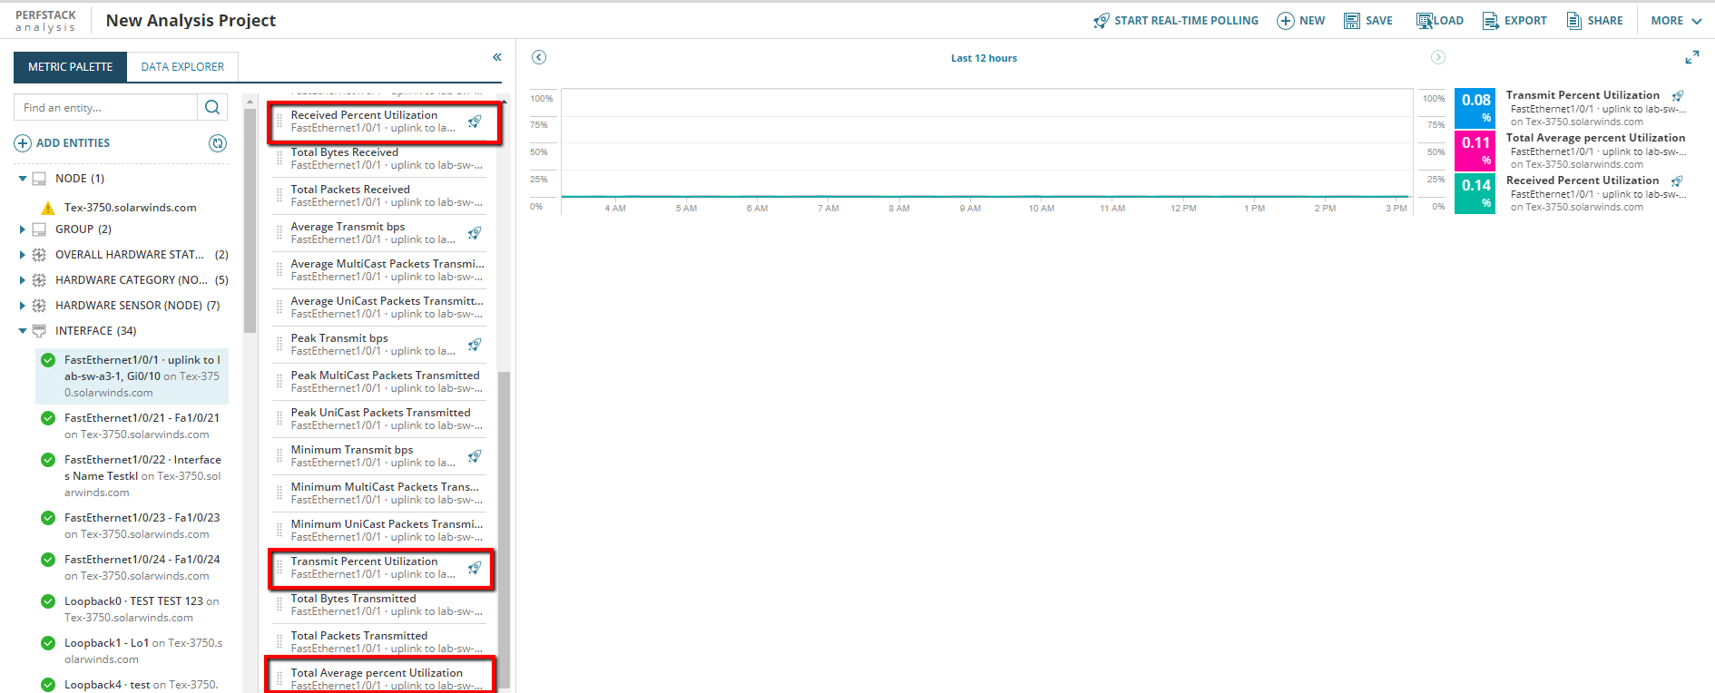This screenshot has width=1715, height=693.
Task: Click the rocket icon on Transmit Percent Utilization metric
Action: point(475,568)
